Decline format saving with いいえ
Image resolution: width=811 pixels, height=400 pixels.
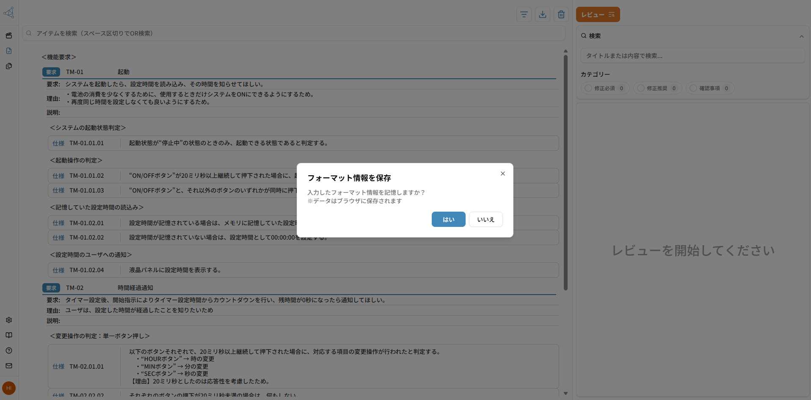pos(485,219)
